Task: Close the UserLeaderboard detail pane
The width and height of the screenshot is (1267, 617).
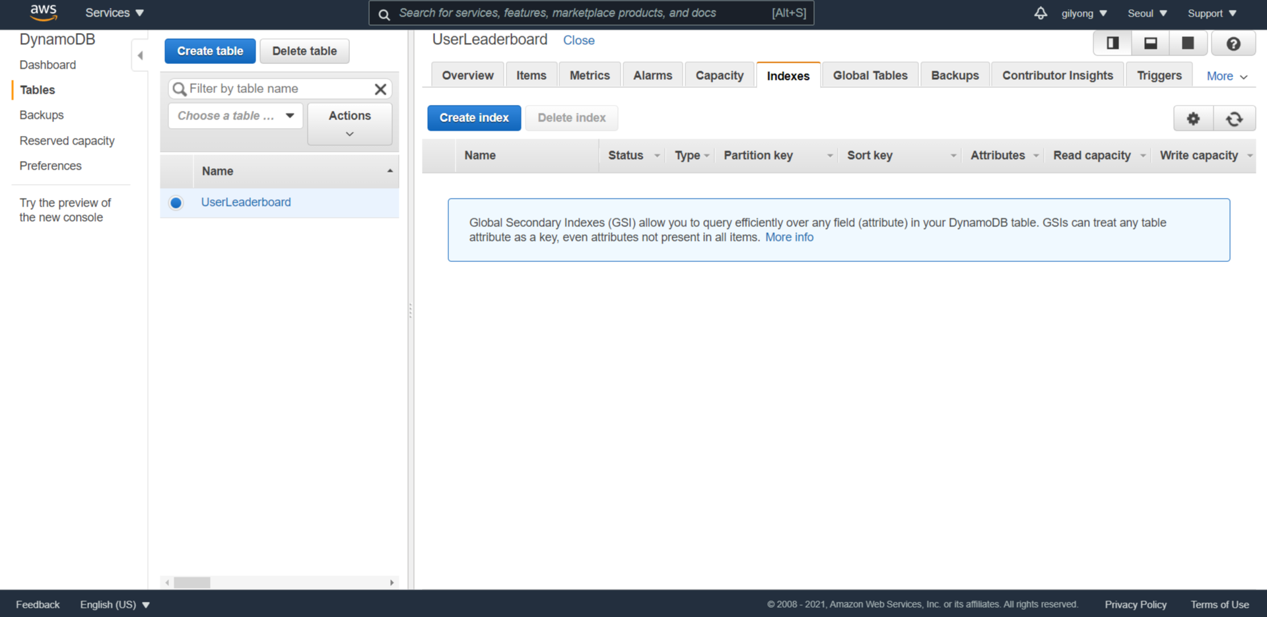Action: (578, 40)
